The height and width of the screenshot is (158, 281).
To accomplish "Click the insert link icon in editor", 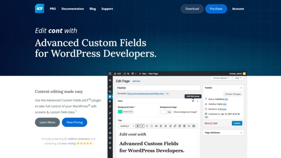I will (x=175, y=126).
